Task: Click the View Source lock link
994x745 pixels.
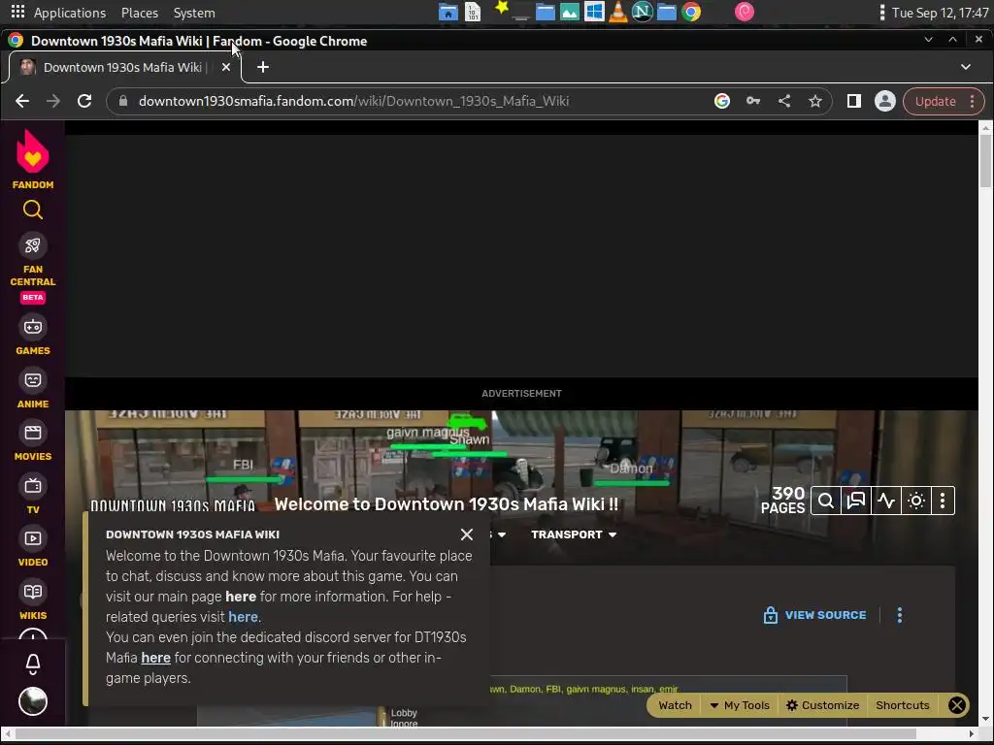Action: click(x=815, y=615)
